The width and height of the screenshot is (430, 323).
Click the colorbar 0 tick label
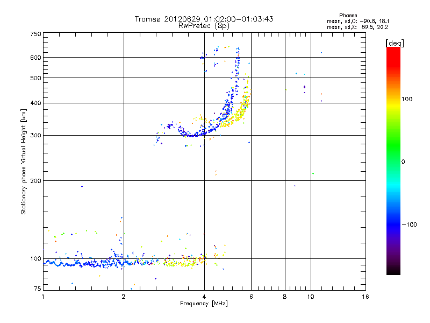(x=403, y=162)
